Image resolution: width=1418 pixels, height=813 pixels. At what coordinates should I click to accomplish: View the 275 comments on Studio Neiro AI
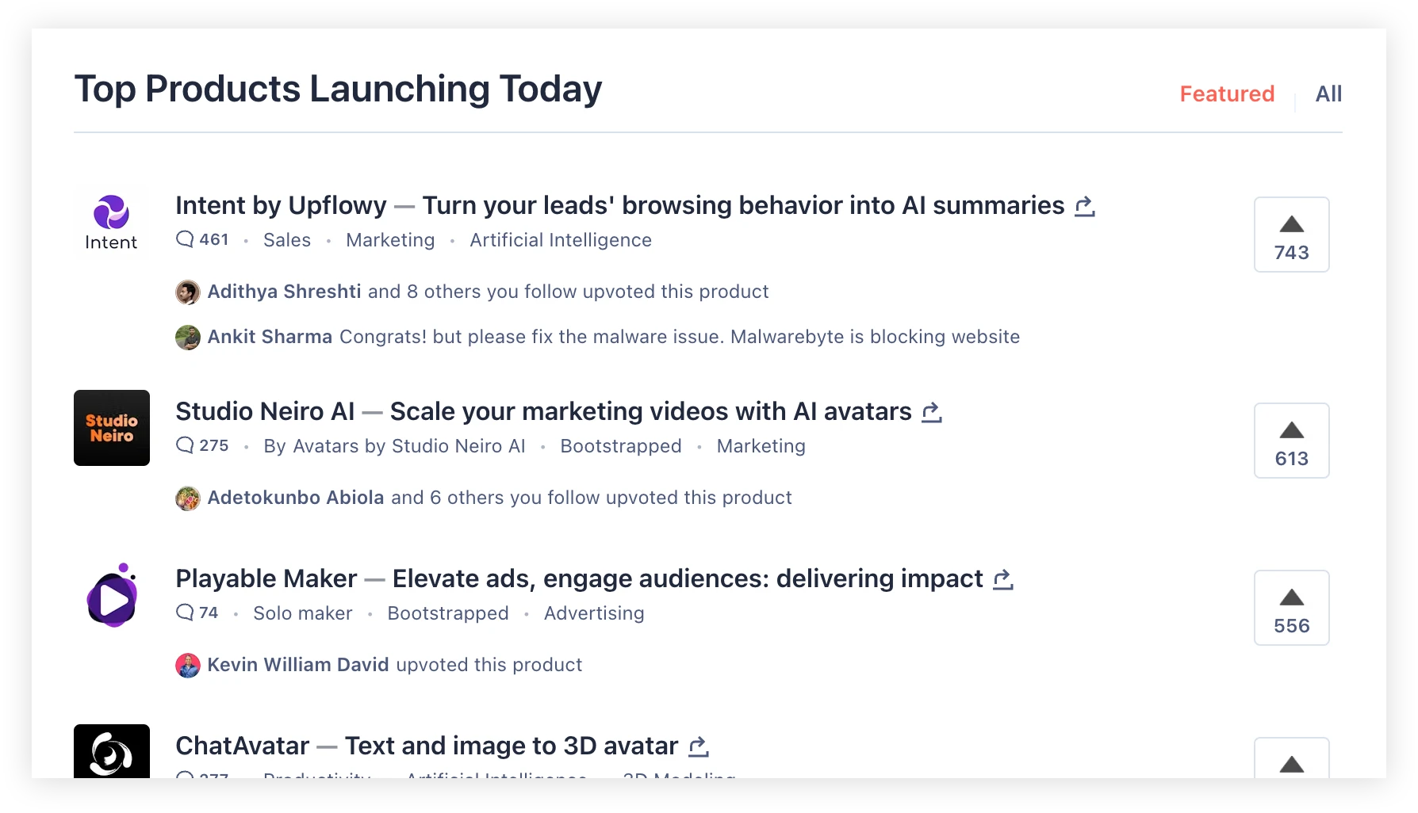pyautogui.click(x=202, y=445)
